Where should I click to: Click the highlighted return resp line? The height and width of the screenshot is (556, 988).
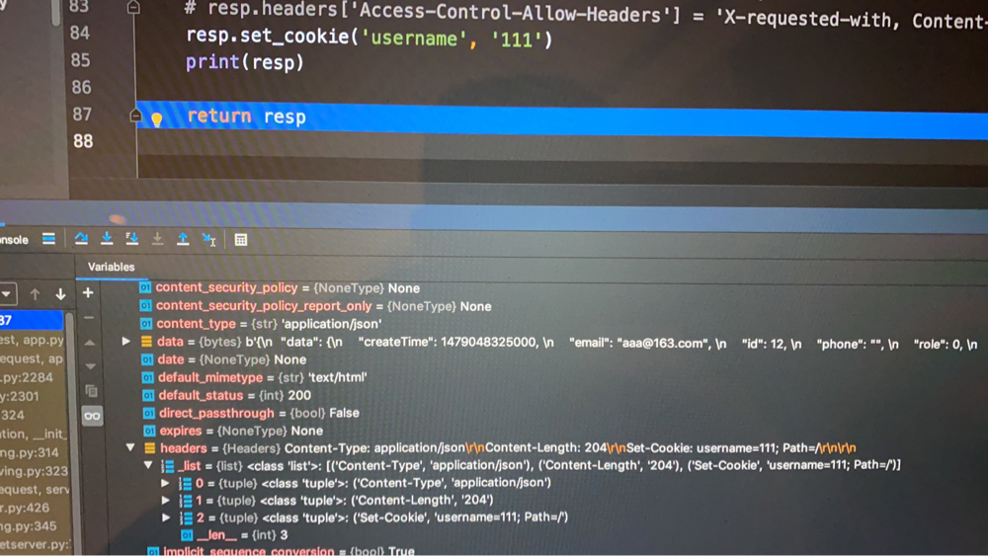[562, 119]
